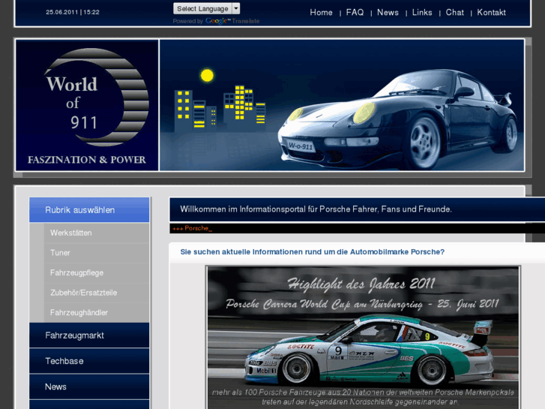This screenshot has width=545, height=409.
Task: Open the News sidebar section
Action: (89, 386)
